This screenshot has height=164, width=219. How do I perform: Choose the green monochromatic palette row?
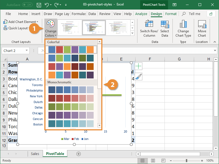(71, 107)
